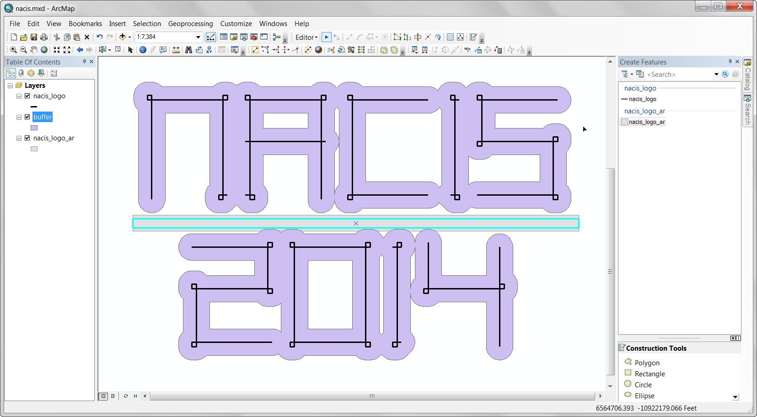Open a map document with folder icon

[x=24, y=37]
